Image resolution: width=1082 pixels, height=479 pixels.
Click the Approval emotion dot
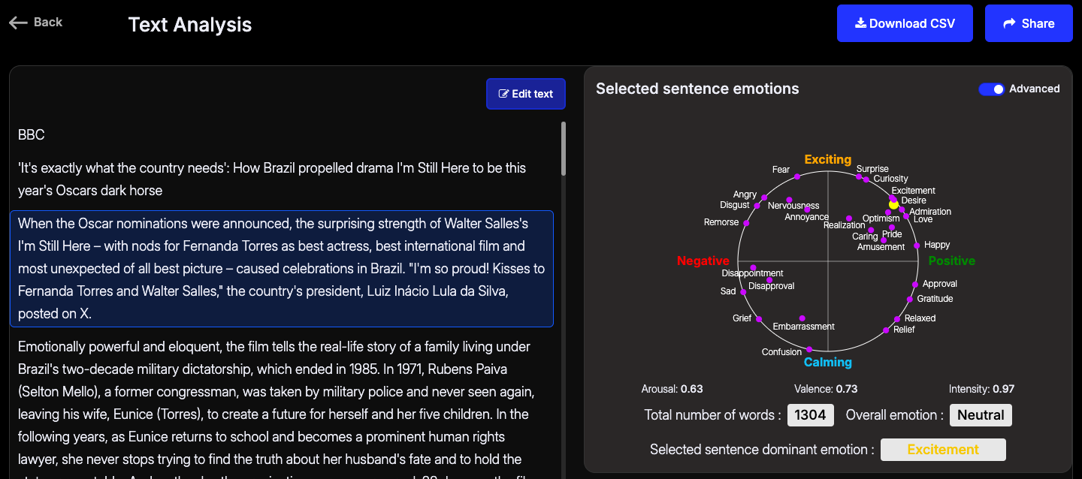pos(915,285)
